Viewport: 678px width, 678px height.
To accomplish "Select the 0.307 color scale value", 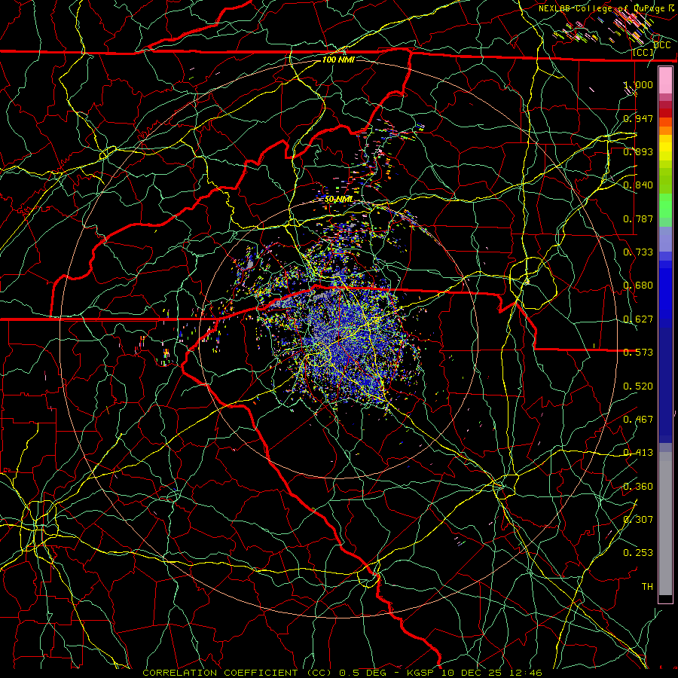I will (638, 520).
